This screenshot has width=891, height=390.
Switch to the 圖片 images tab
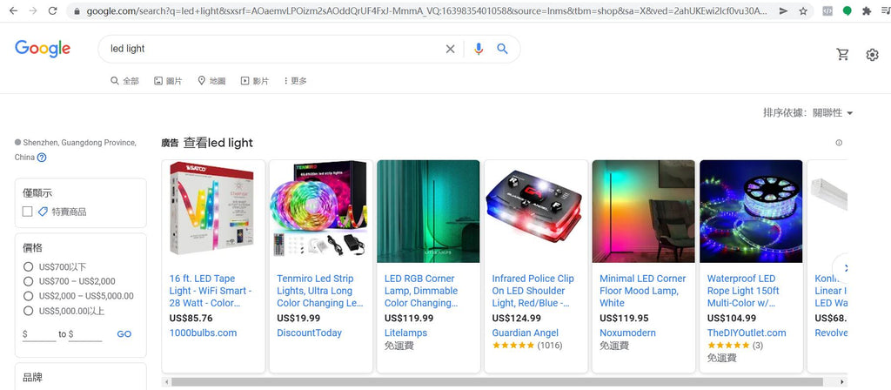[168, 81]
